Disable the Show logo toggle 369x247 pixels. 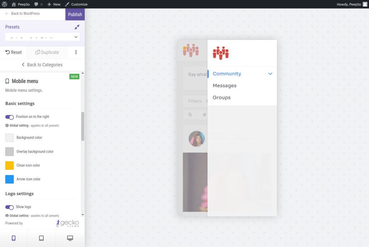(9, 207)
